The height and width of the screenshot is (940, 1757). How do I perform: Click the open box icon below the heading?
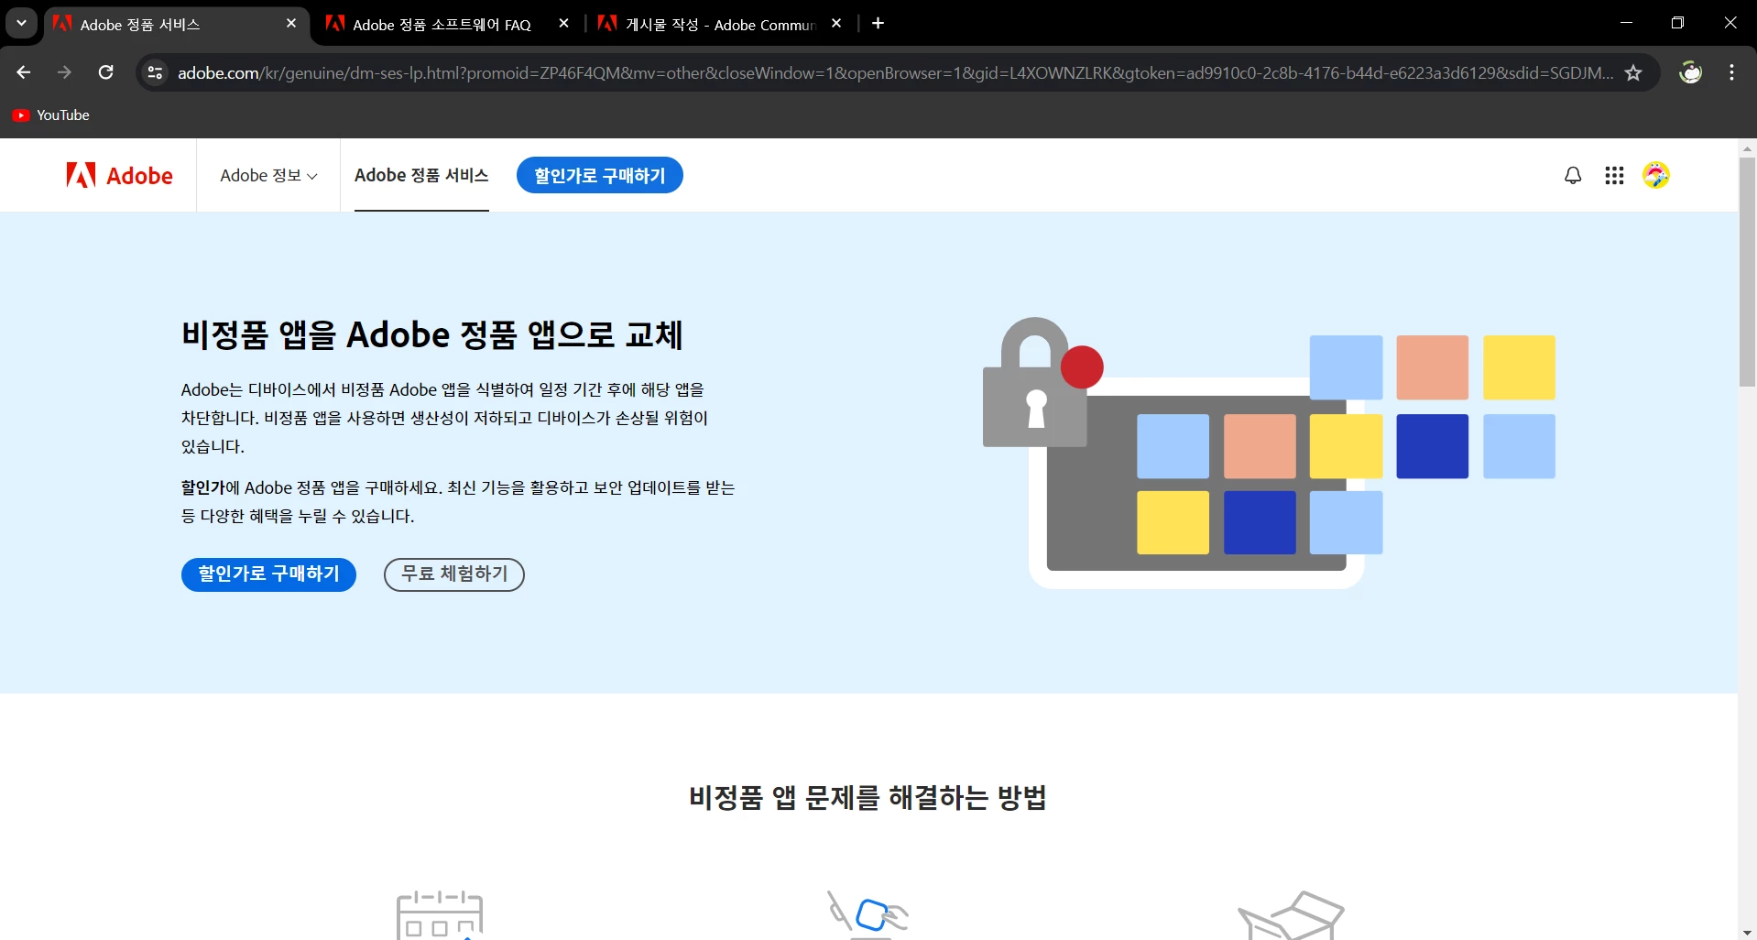click(1291, 914)
